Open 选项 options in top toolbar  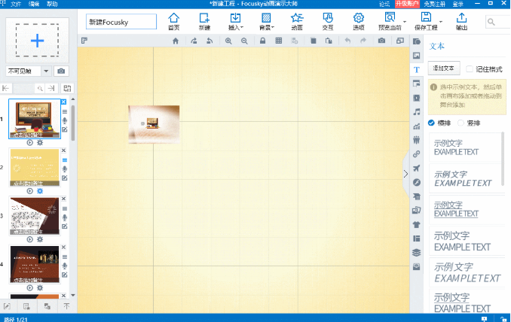tap(358, 21)
